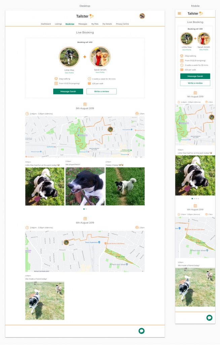Tap the mobile chat bubble icon
This screenshot has width=220, height=345.
coord(209,317)
